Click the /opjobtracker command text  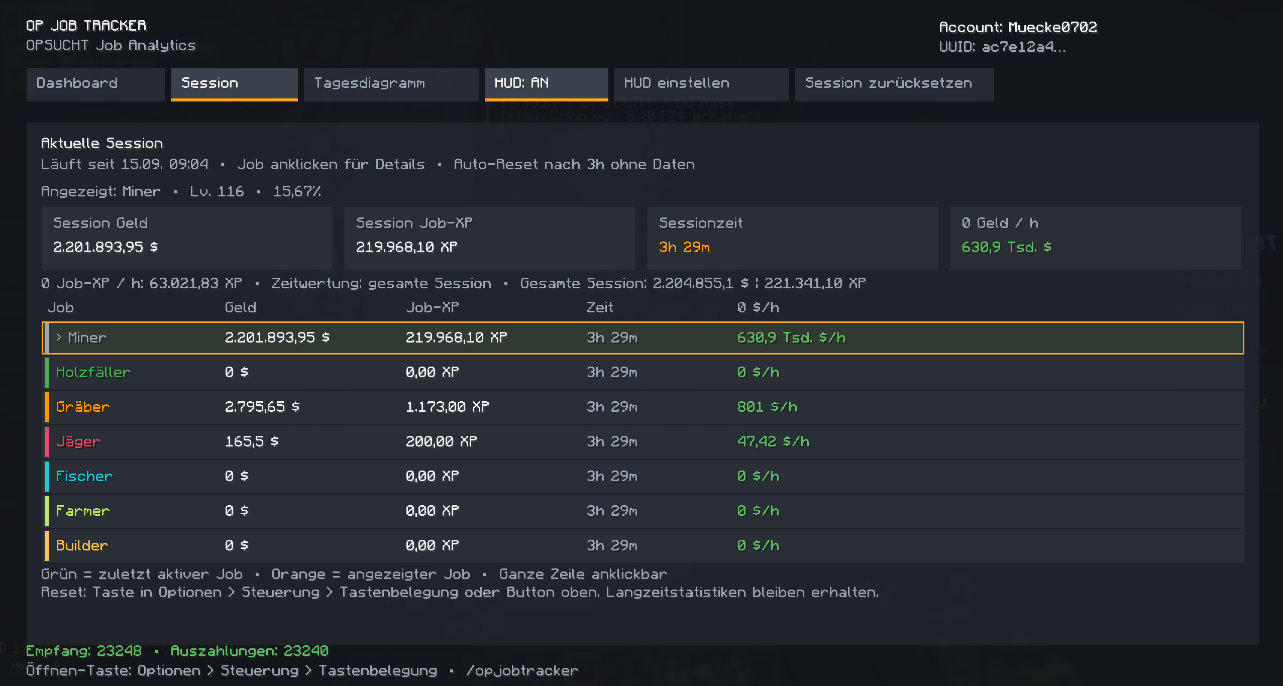point(522,671)
